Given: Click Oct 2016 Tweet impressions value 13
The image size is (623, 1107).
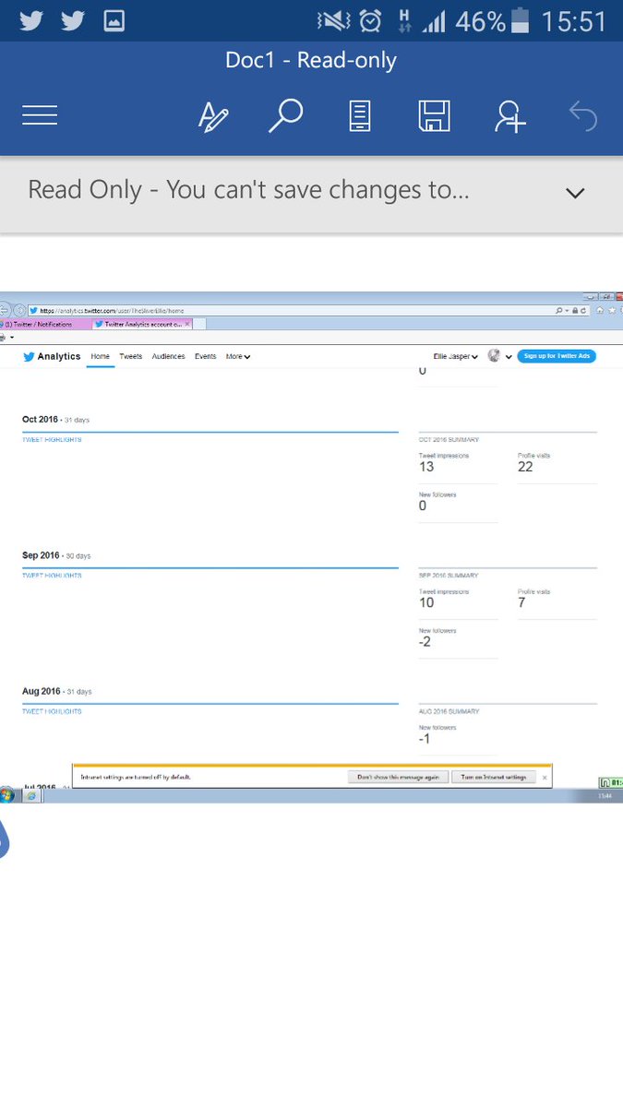Looking at the screenshot, I should click(x=426, y=467).
